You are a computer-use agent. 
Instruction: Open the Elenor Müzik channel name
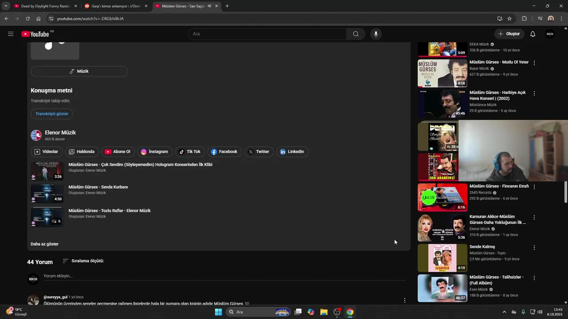[x=60, y=132]
